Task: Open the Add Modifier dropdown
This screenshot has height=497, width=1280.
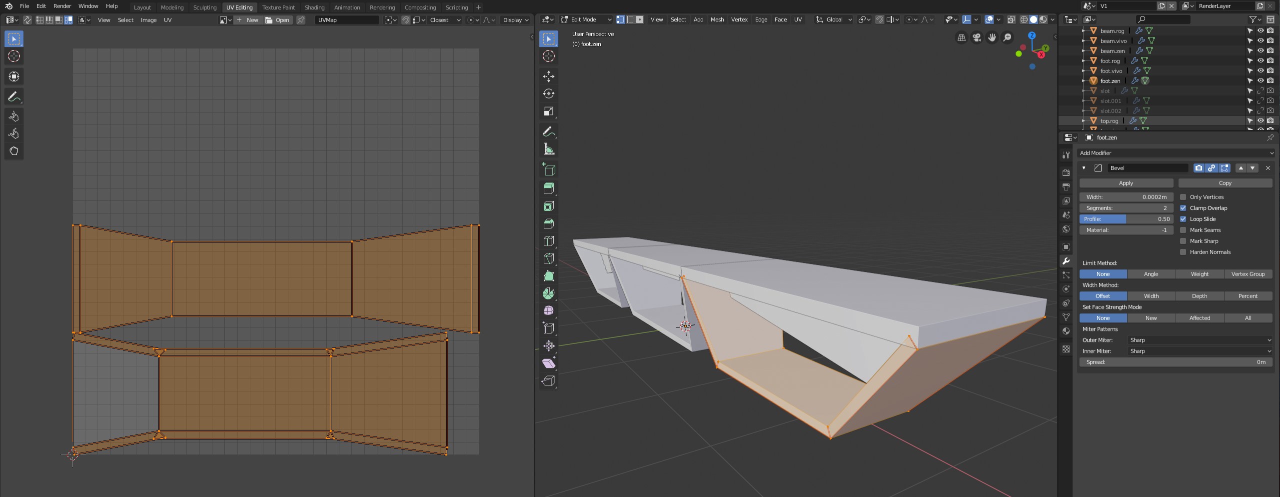Action: [1176, 153]
